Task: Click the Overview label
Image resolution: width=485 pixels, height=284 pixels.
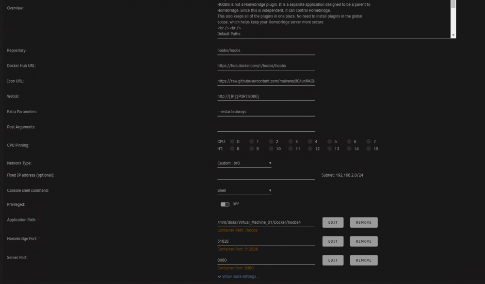Action: 15,8
